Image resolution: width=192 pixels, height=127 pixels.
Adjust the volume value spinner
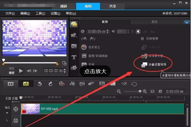(x=128, y=31)
